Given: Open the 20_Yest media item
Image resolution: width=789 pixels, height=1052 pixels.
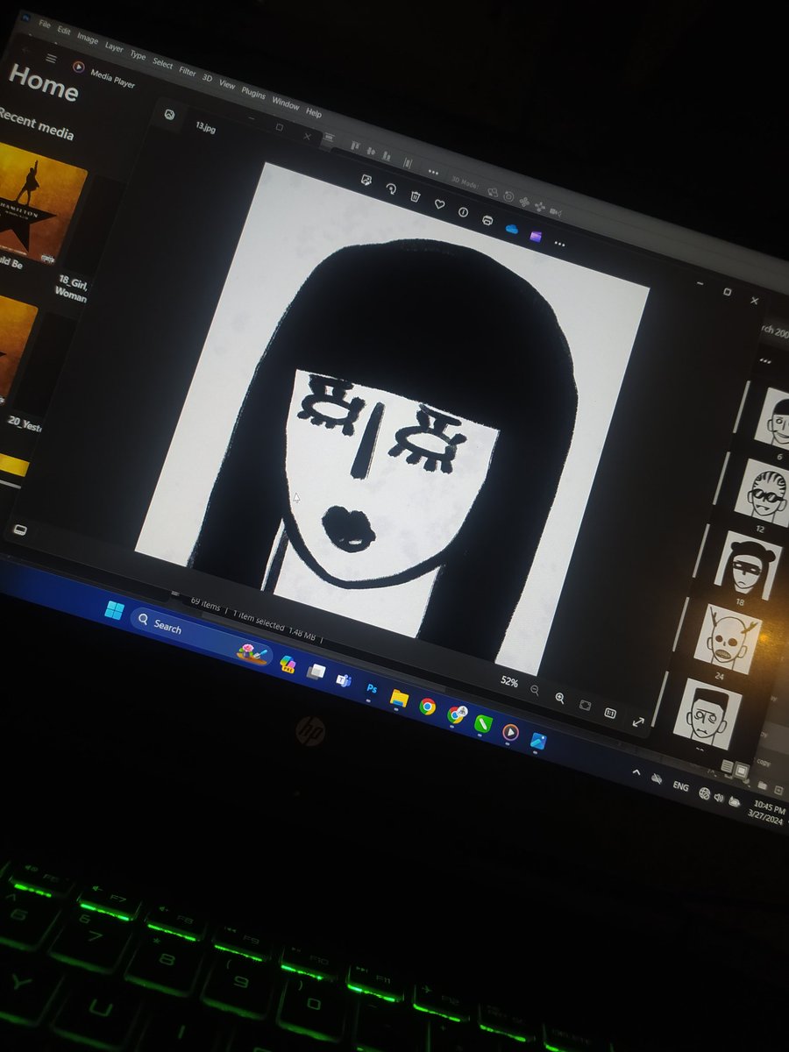Looking at the screenshot, I should pos(26,424).
